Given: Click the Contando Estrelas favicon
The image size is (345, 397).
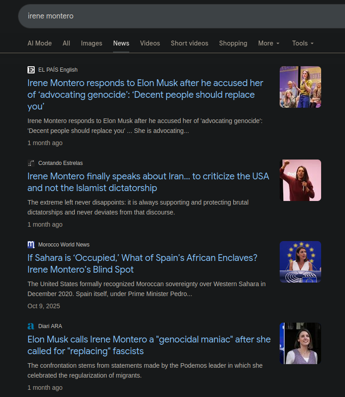Looking at the screenshot, I should (31, 163).
